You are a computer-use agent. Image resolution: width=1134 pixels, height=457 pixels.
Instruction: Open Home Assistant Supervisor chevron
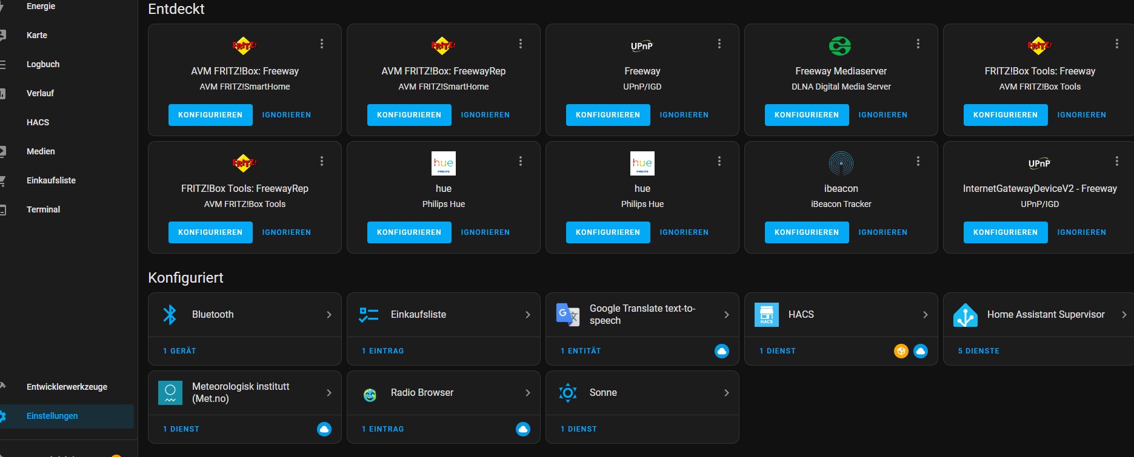point(1124,315)
